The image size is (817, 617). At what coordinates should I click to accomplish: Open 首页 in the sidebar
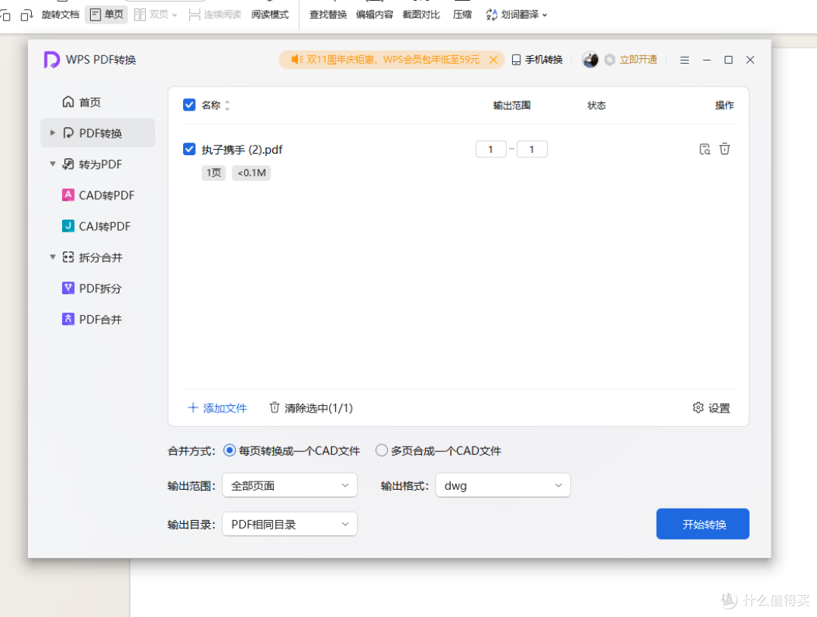82,102
